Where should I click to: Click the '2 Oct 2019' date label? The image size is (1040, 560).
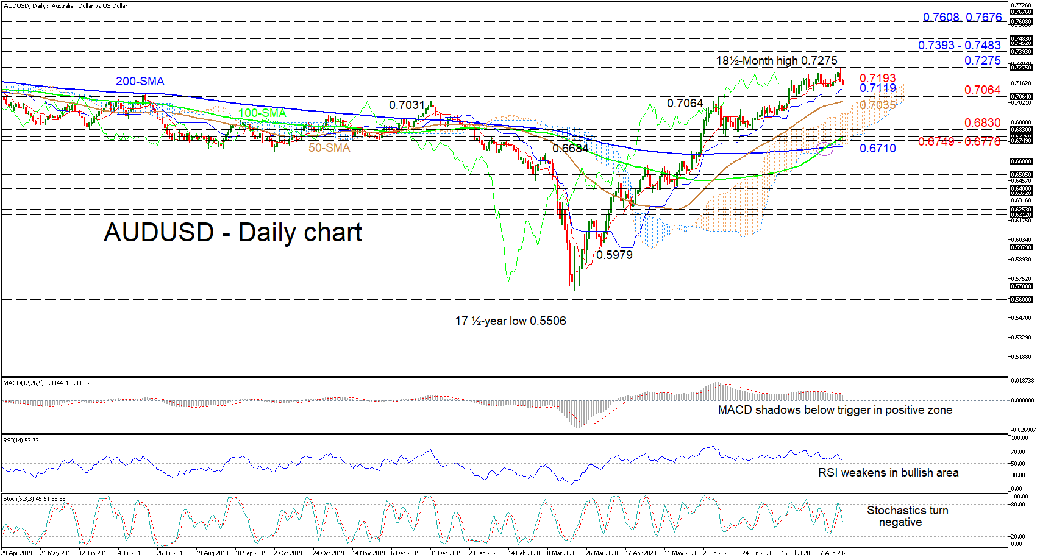click(288, 553)
